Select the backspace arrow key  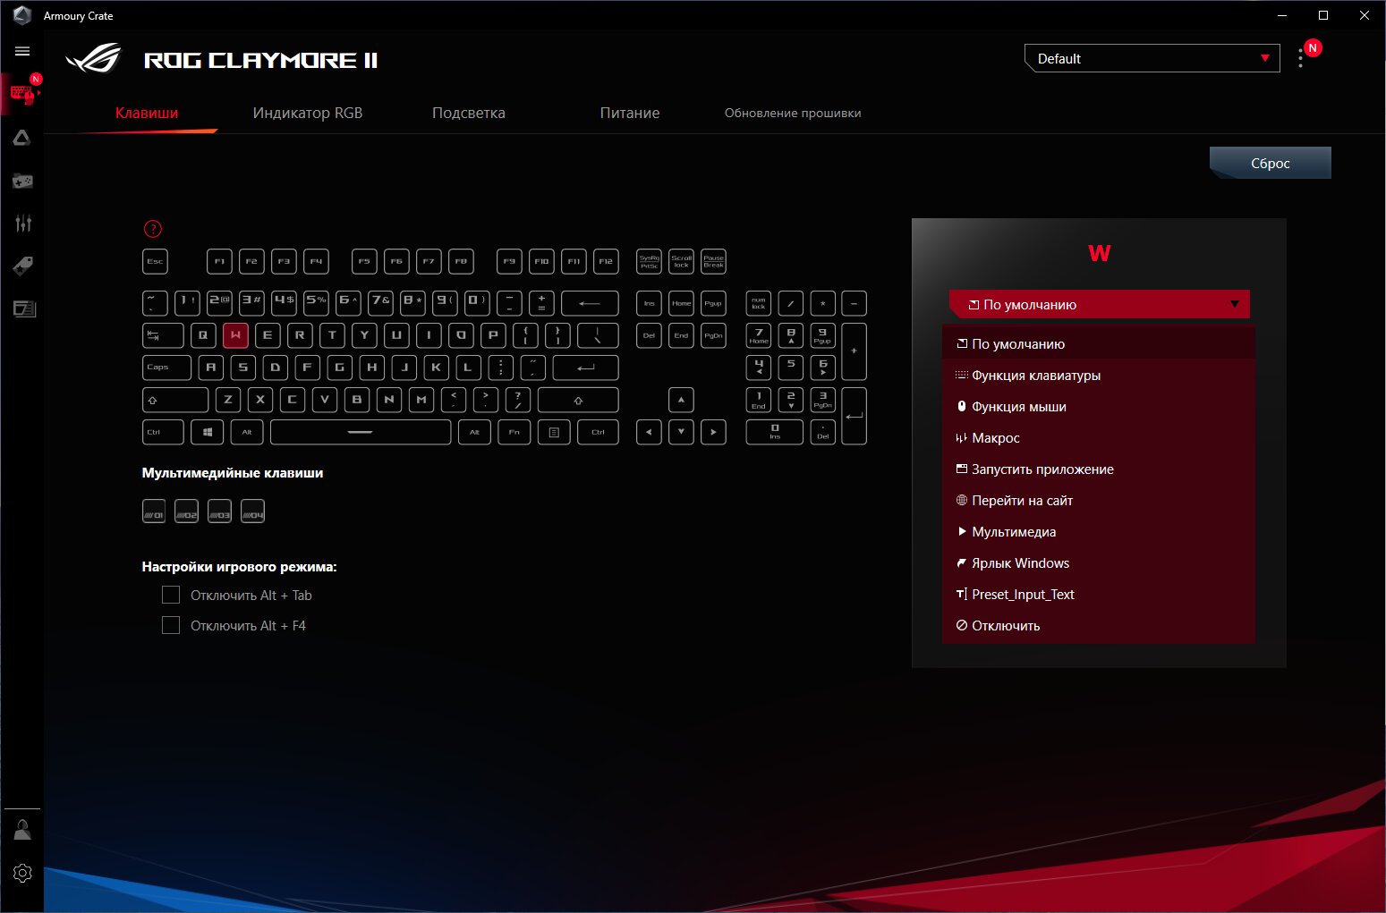tap(590, 303)
